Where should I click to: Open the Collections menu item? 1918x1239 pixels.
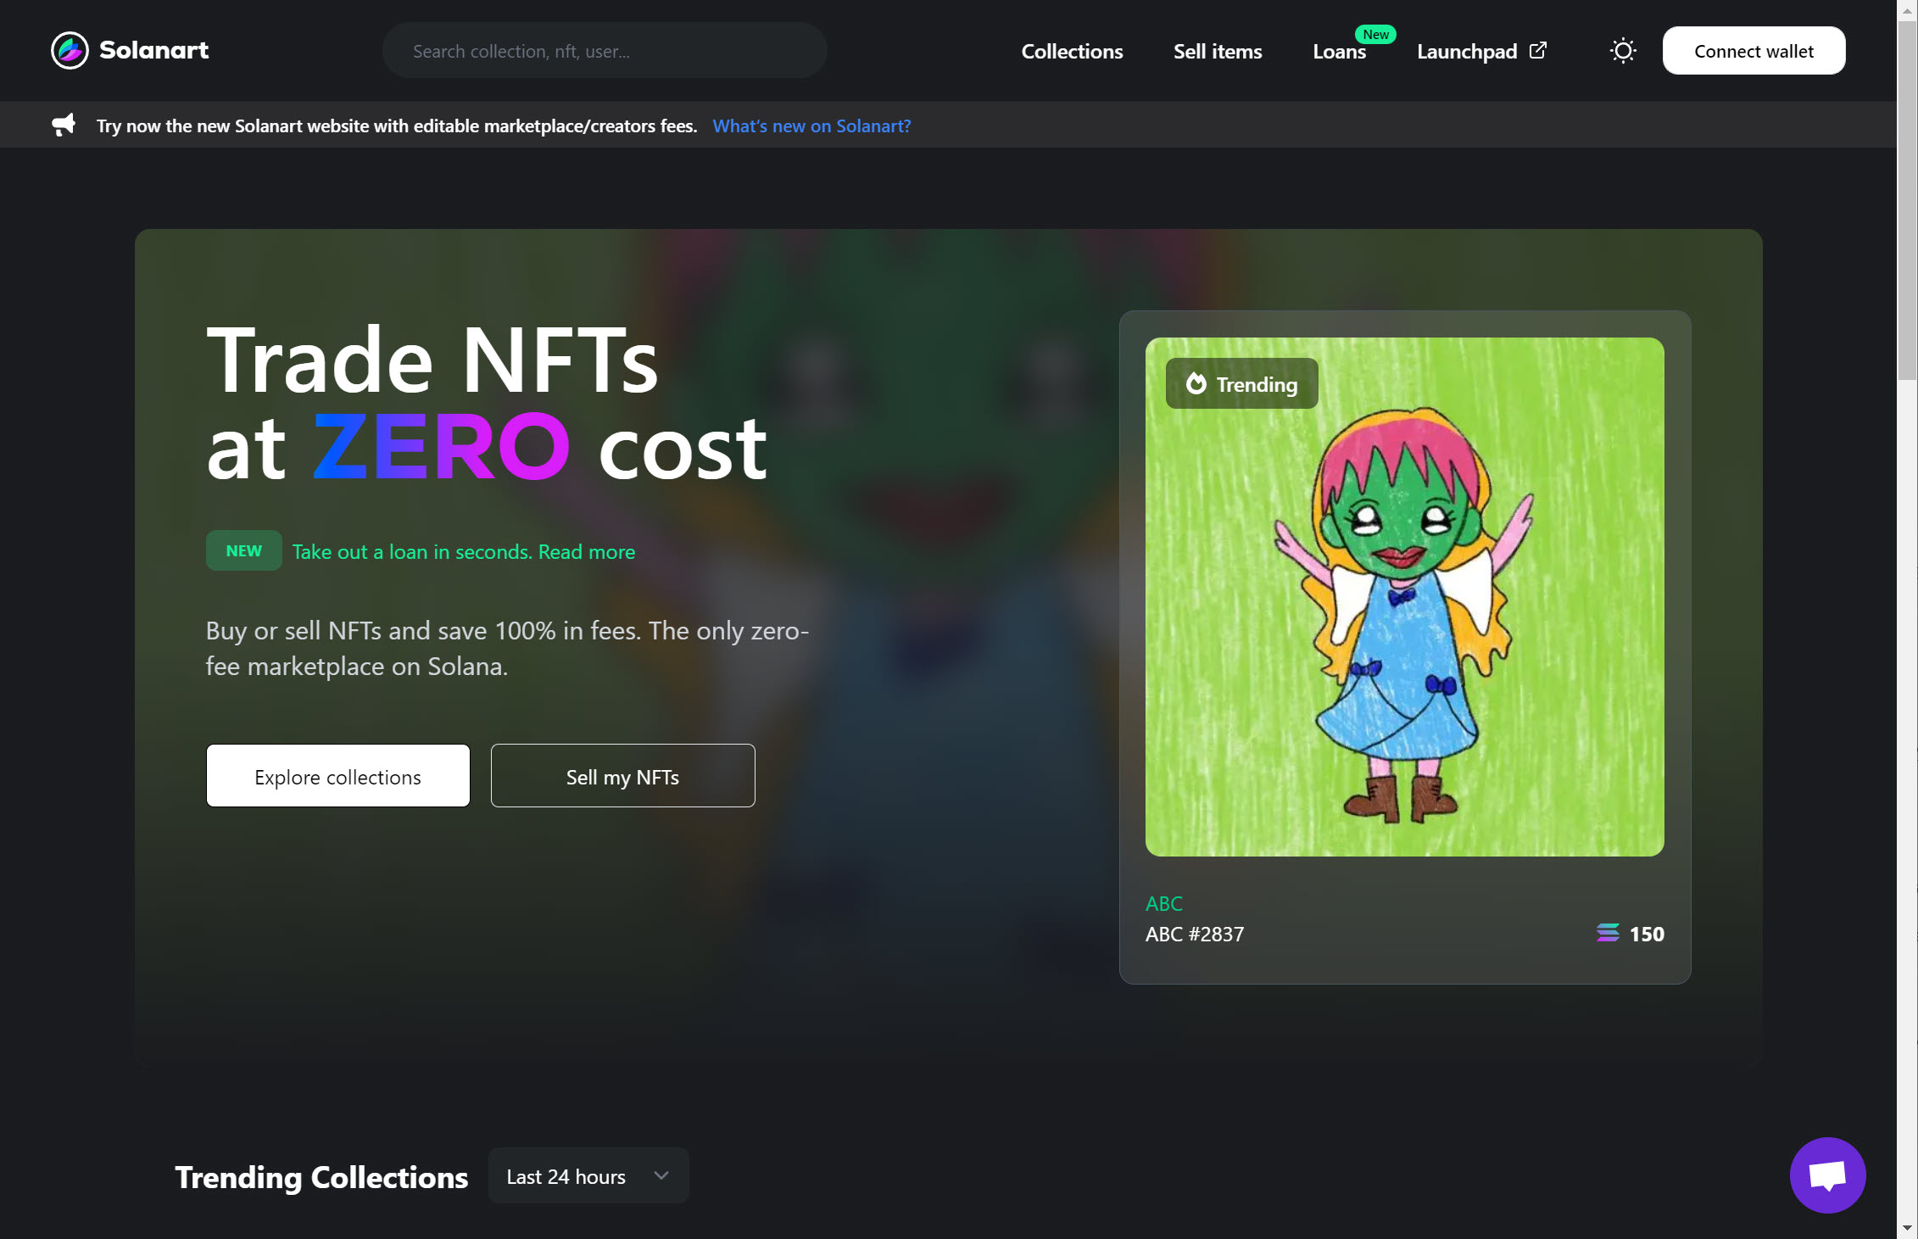[1072, 51]
